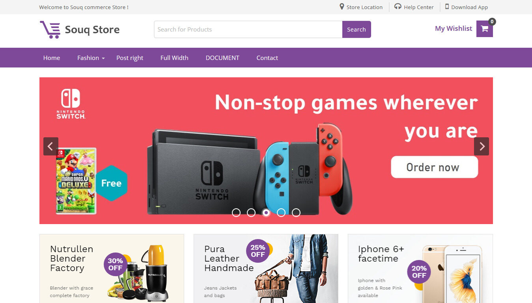Image resolution: width=532 pixels, height=303 pixels.
Task: Click the Store Location pin icon
Action: point(342,7)
